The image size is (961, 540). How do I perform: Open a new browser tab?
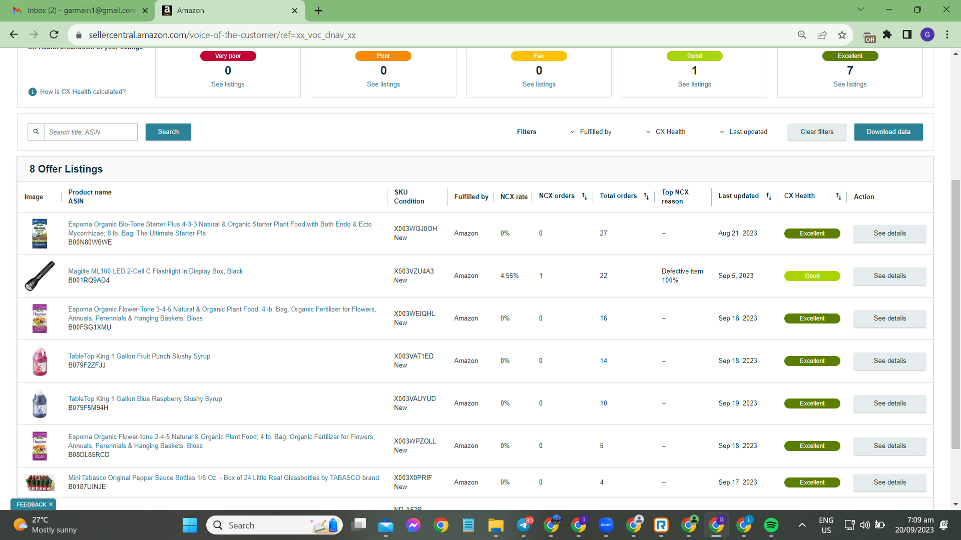click(x=318, y=10)
